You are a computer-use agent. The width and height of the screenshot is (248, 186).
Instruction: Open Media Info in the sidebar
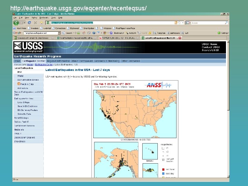(x=29, y=130)
